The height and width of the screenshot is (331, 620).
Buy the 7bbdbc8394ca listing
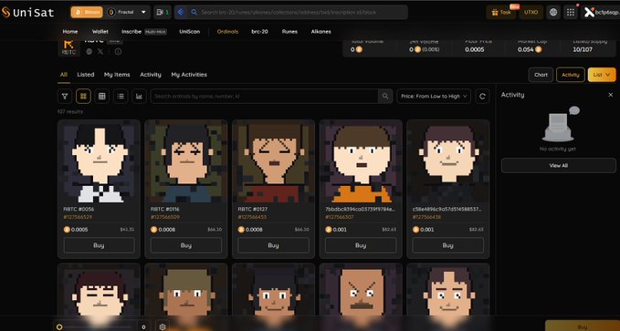point(361,245)
